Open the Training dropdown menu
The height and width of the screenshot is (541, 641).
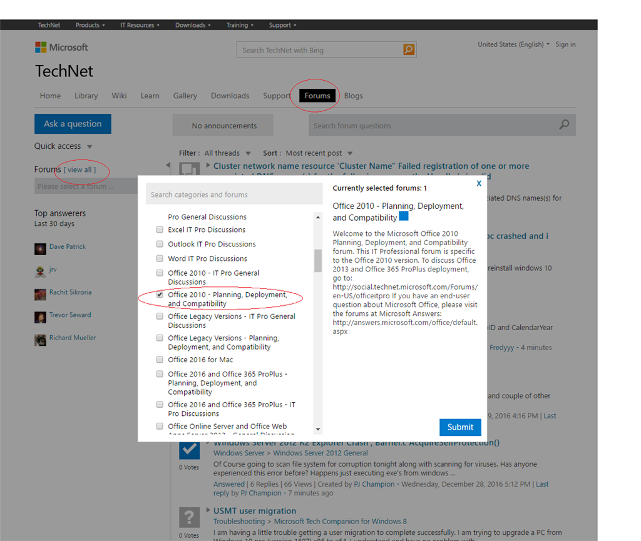[x=240, y=25]
